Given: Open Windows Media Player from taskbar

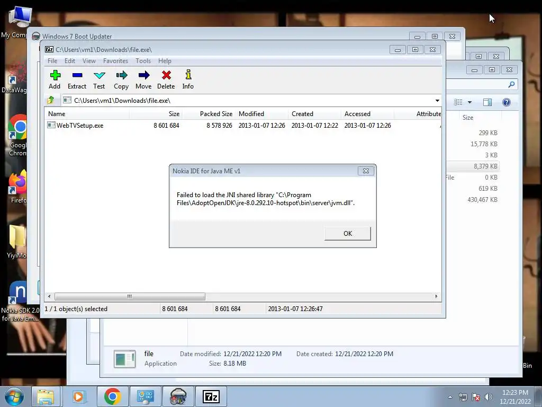Looking at the screenshot, I should click(x=78, y=396).
